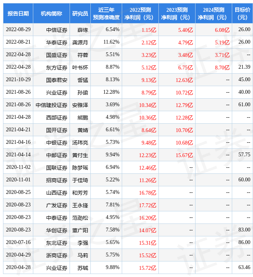253x277 pixels.
Task: Click the 近三年预测准确度 column header
Action: 106,13
